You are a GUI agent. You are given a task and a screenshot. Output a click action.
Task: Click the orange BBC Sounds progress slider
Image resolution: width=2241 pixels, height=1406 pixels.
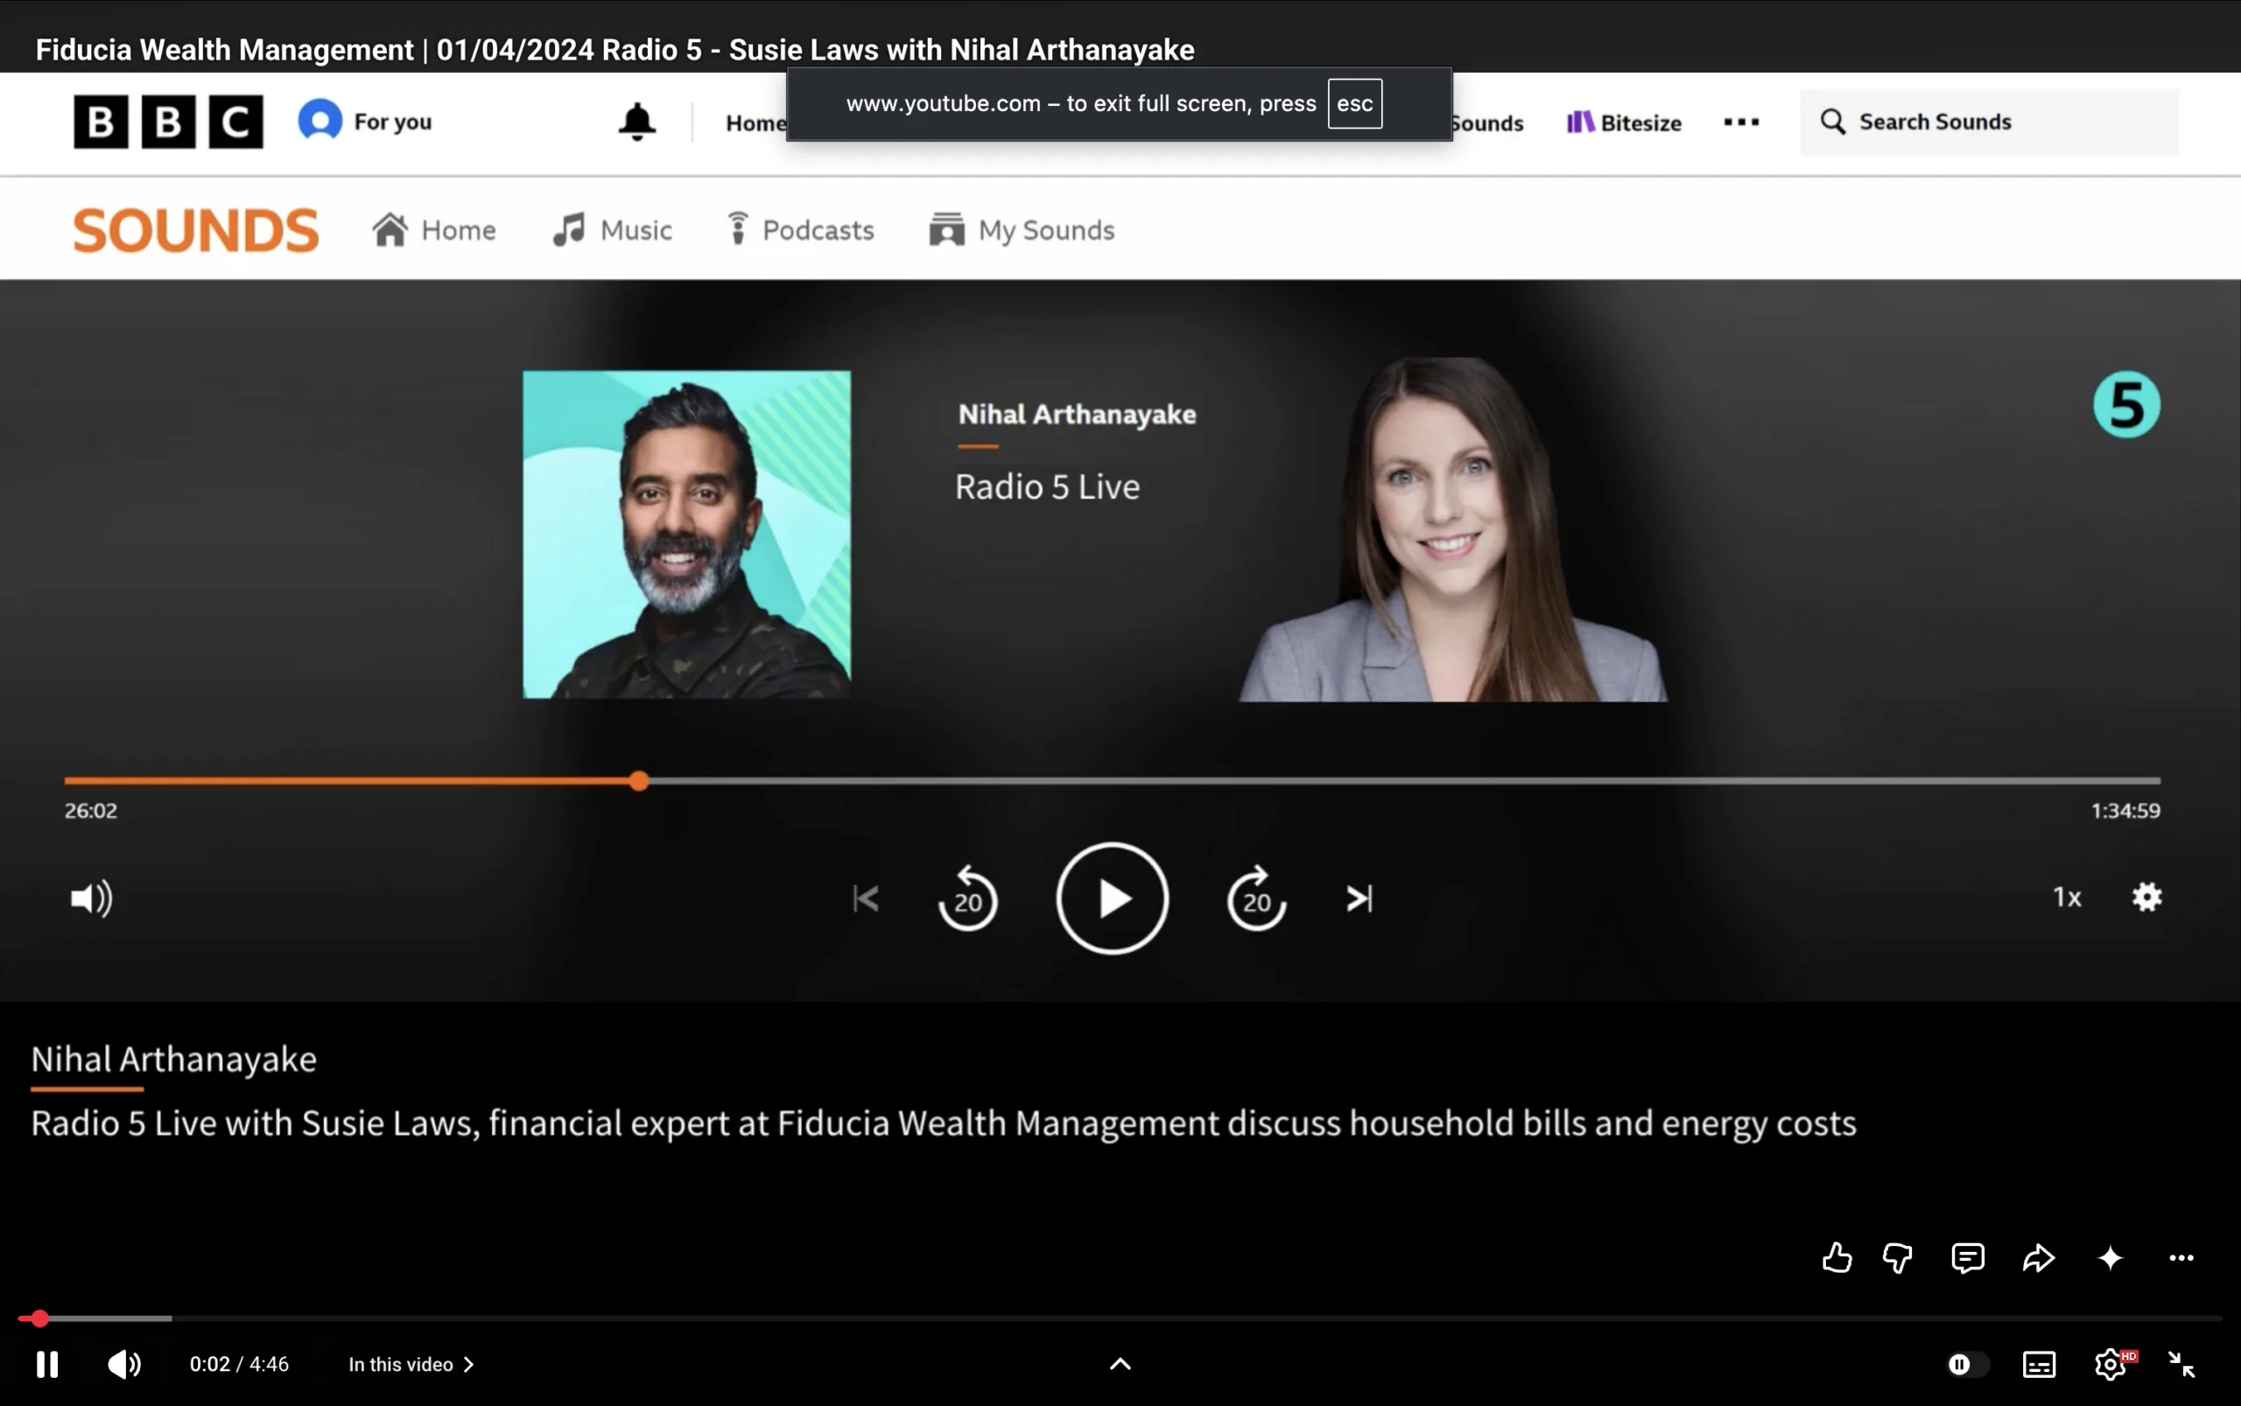pyautogui.click(x=638, y=781)
